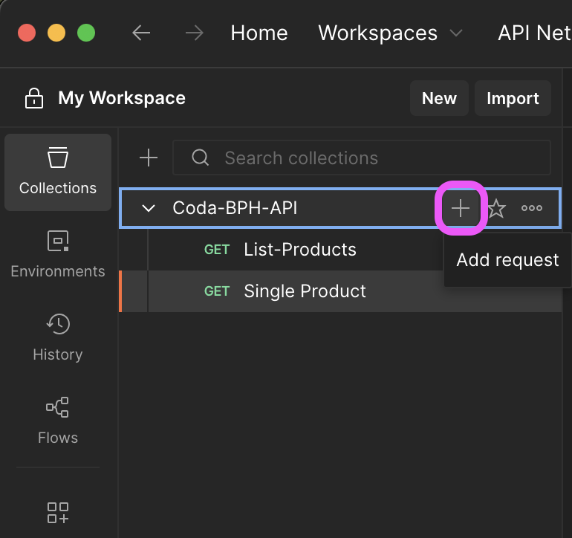Star the Coda-BPH-API collection
Image resolution: width=572 pixels, height=538 pixels.
[x=496, y=209]
